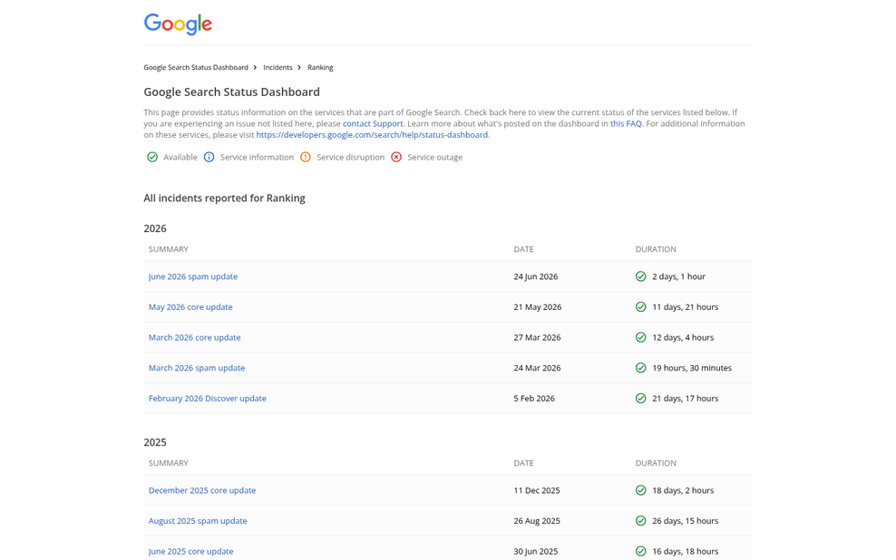Image resolution: width=896 pixels, height=560 pixels.
Task: Open Google Search Status Dashboard breadcrumb
Action: [x=195, y=67]
